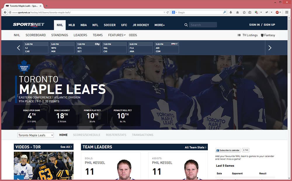Click the site search magnifier icon

pyautogui.click(x=186, y=25)
